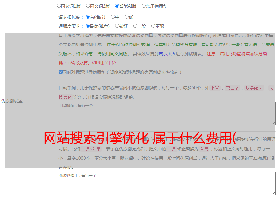279x201 pixels.
Task: Uncheck 同时对标题进行伪原创 checkbox
Action: [61, 72]
